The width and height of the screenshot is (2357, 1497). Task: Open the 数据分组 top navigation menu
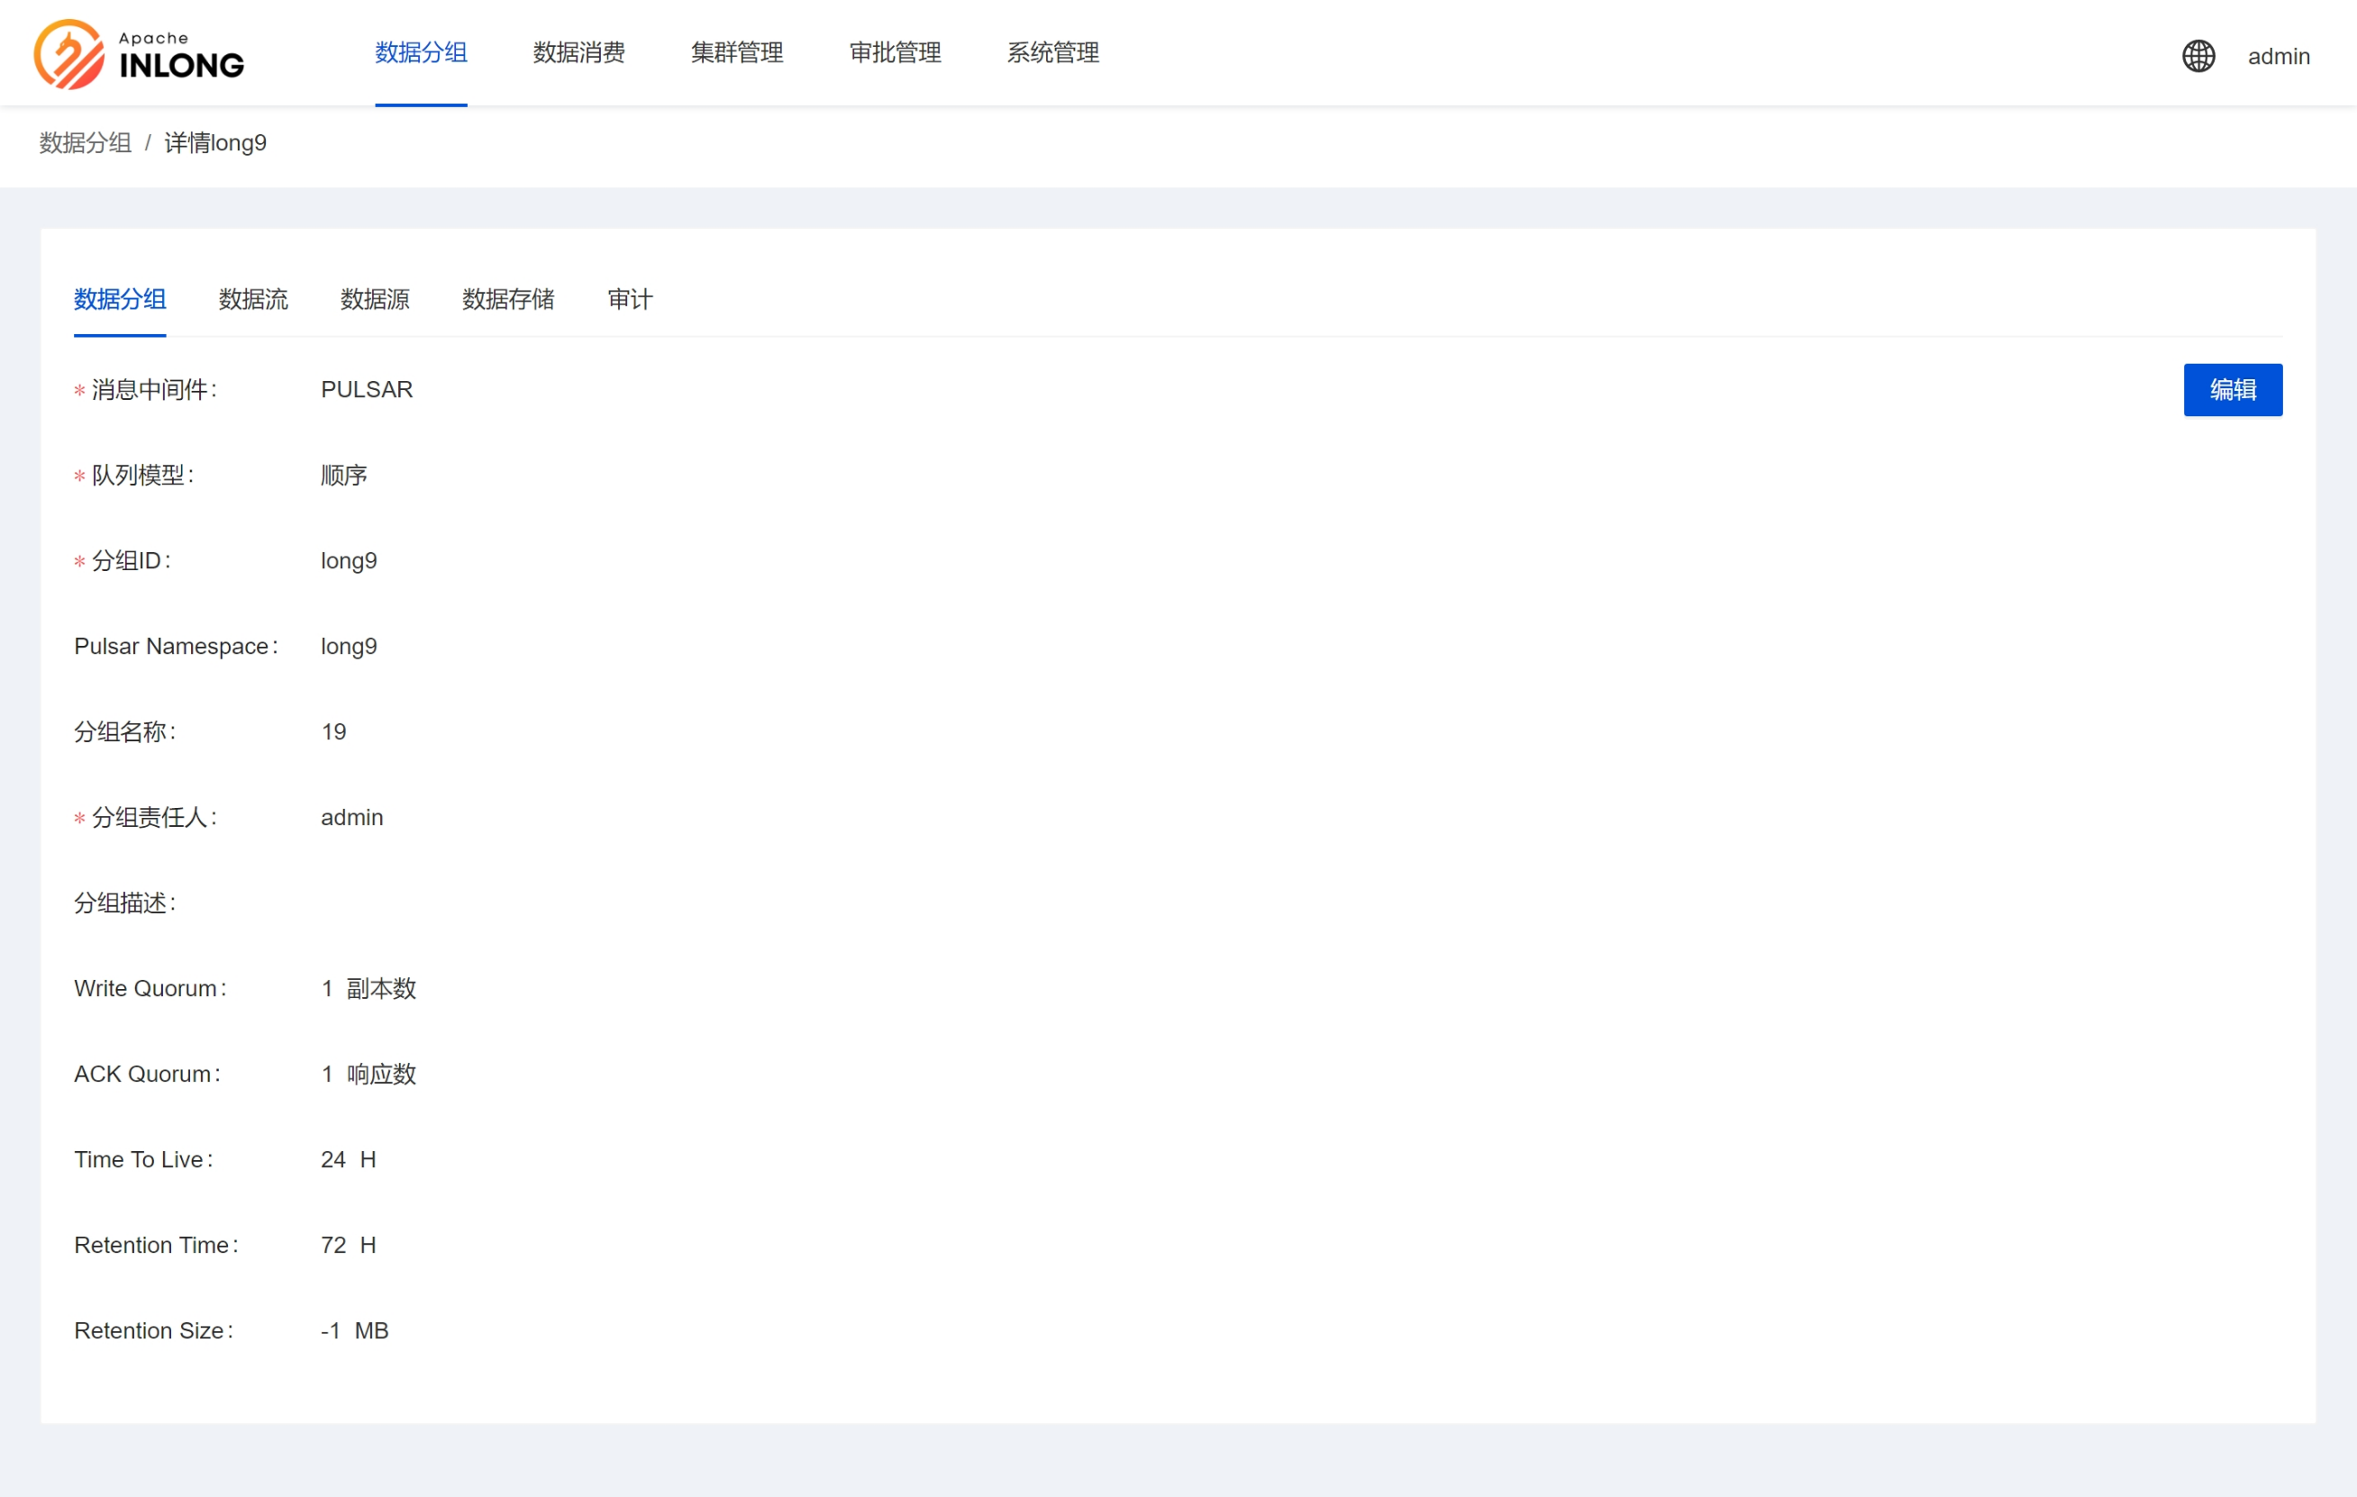[x=421, y=53]
